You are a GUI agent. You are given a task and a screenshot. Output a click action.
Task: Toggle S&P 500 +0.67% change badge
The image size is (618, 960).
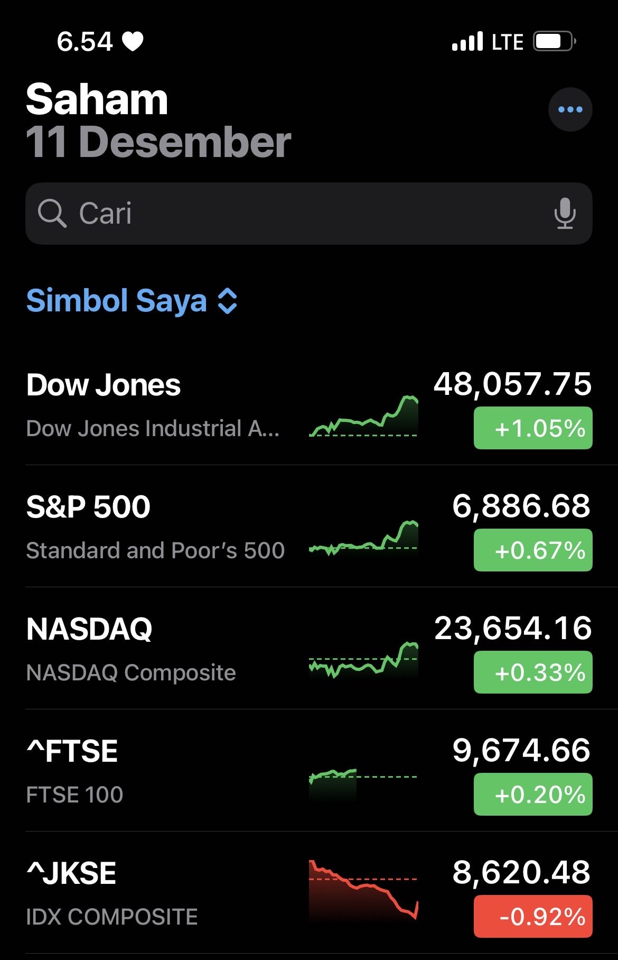[532, 550]
